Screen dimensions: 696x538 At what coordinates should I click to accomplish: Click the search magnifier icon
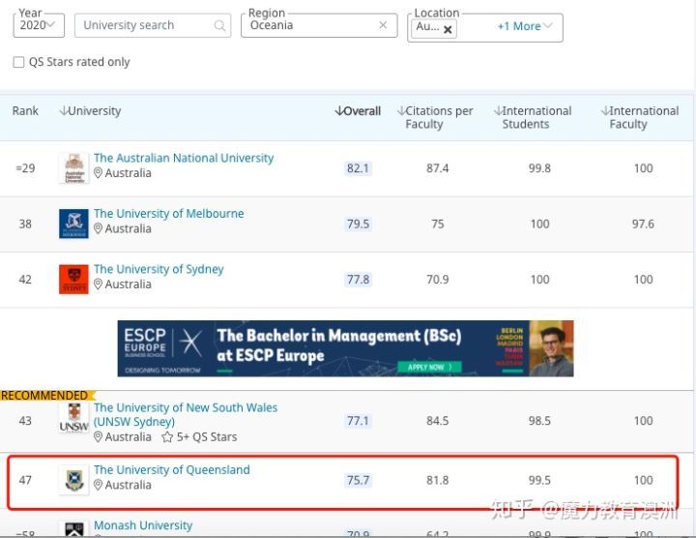pyautogui.click(x=219, y=26)
